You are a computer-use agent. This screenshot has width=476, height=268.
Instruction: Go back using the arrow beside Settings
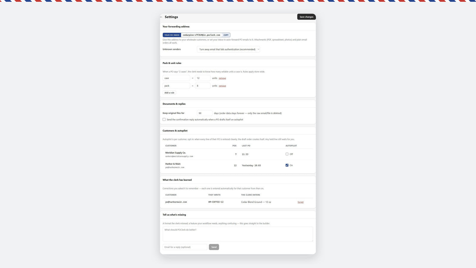point(161,17)
